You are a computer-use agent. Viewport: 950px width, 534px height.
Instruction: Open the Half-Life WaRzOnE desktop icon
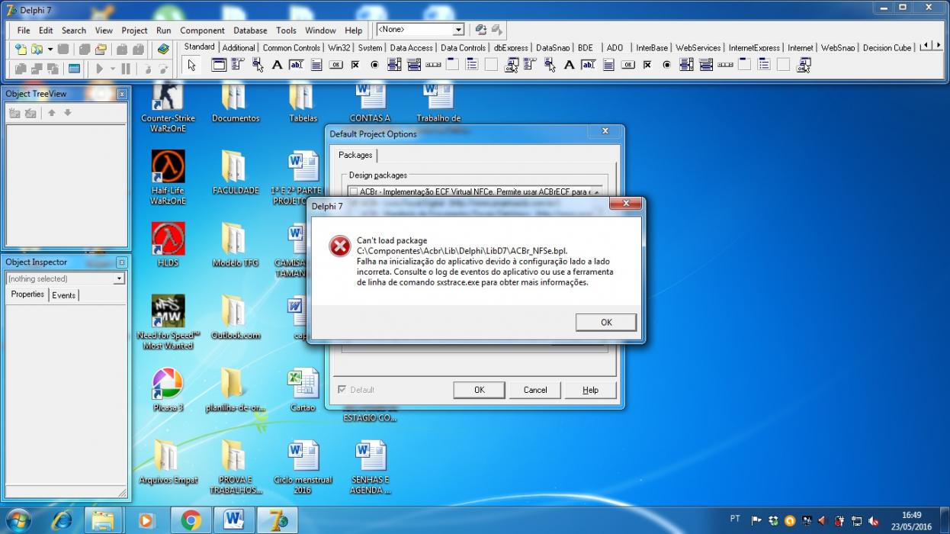point(168,178)
